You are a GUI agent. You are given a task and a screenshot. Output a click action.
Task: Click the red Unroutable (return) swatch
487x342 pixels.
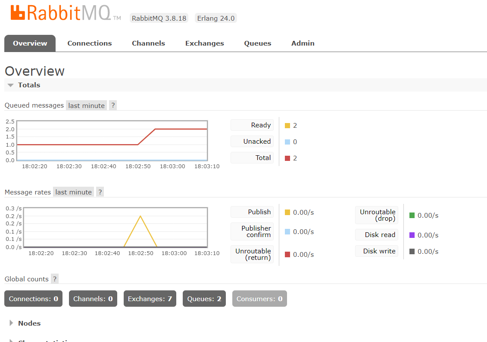[287, 255]
